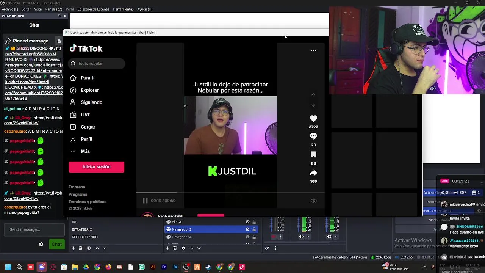Image resolution: width=485 pixels, height=273 pixels.
Task: Move source up in the Sources list
Action: click(x=192, y=248)
